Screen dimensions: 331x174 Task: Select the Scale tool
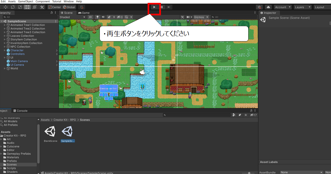[x=20, y=7]
